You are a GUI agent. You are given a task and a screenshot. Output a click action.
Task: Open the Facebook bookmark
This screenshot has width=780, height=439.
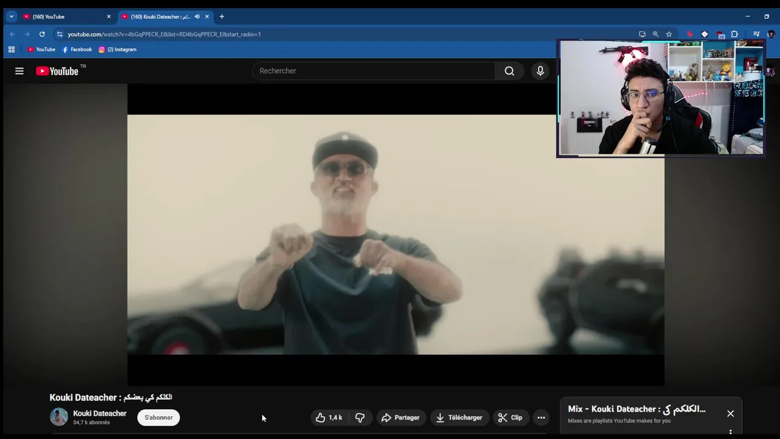[77, 49]
